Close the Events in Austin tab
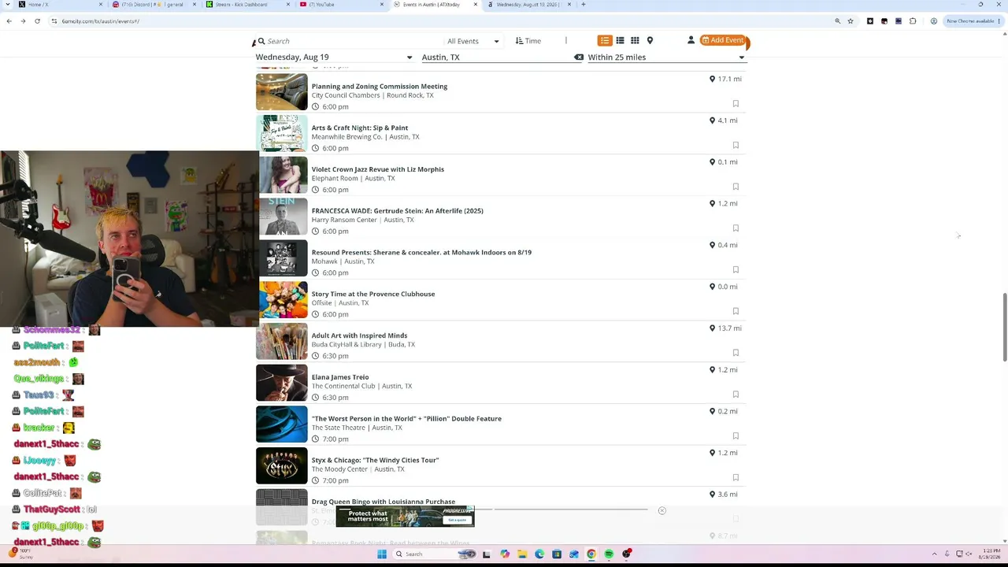This screenshot has width=1008, height=567. (475, 5)
